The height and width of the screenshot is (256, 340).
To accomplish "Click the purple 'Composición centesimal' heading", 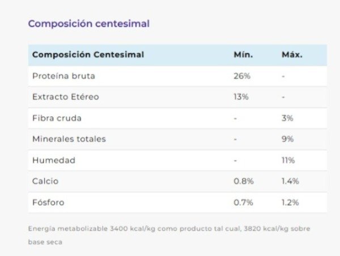I will (88, 24).
